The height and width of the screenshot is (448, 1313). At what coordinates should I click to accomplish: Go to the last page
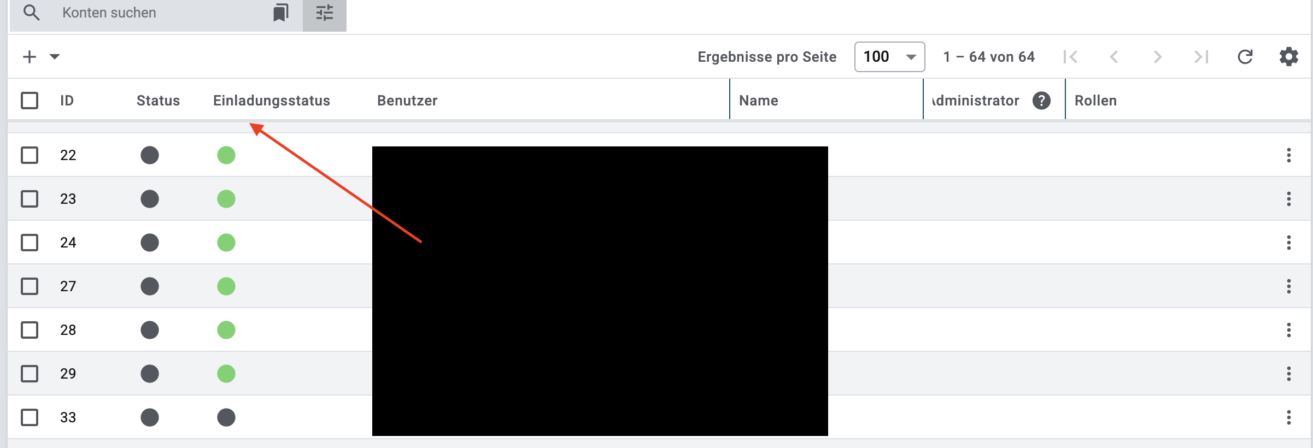[x=1201, y=57]
